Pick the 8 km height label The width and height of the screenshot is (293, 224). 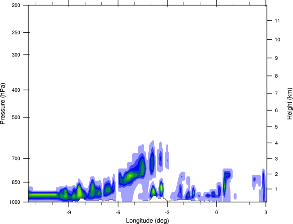tap(276, 76)
